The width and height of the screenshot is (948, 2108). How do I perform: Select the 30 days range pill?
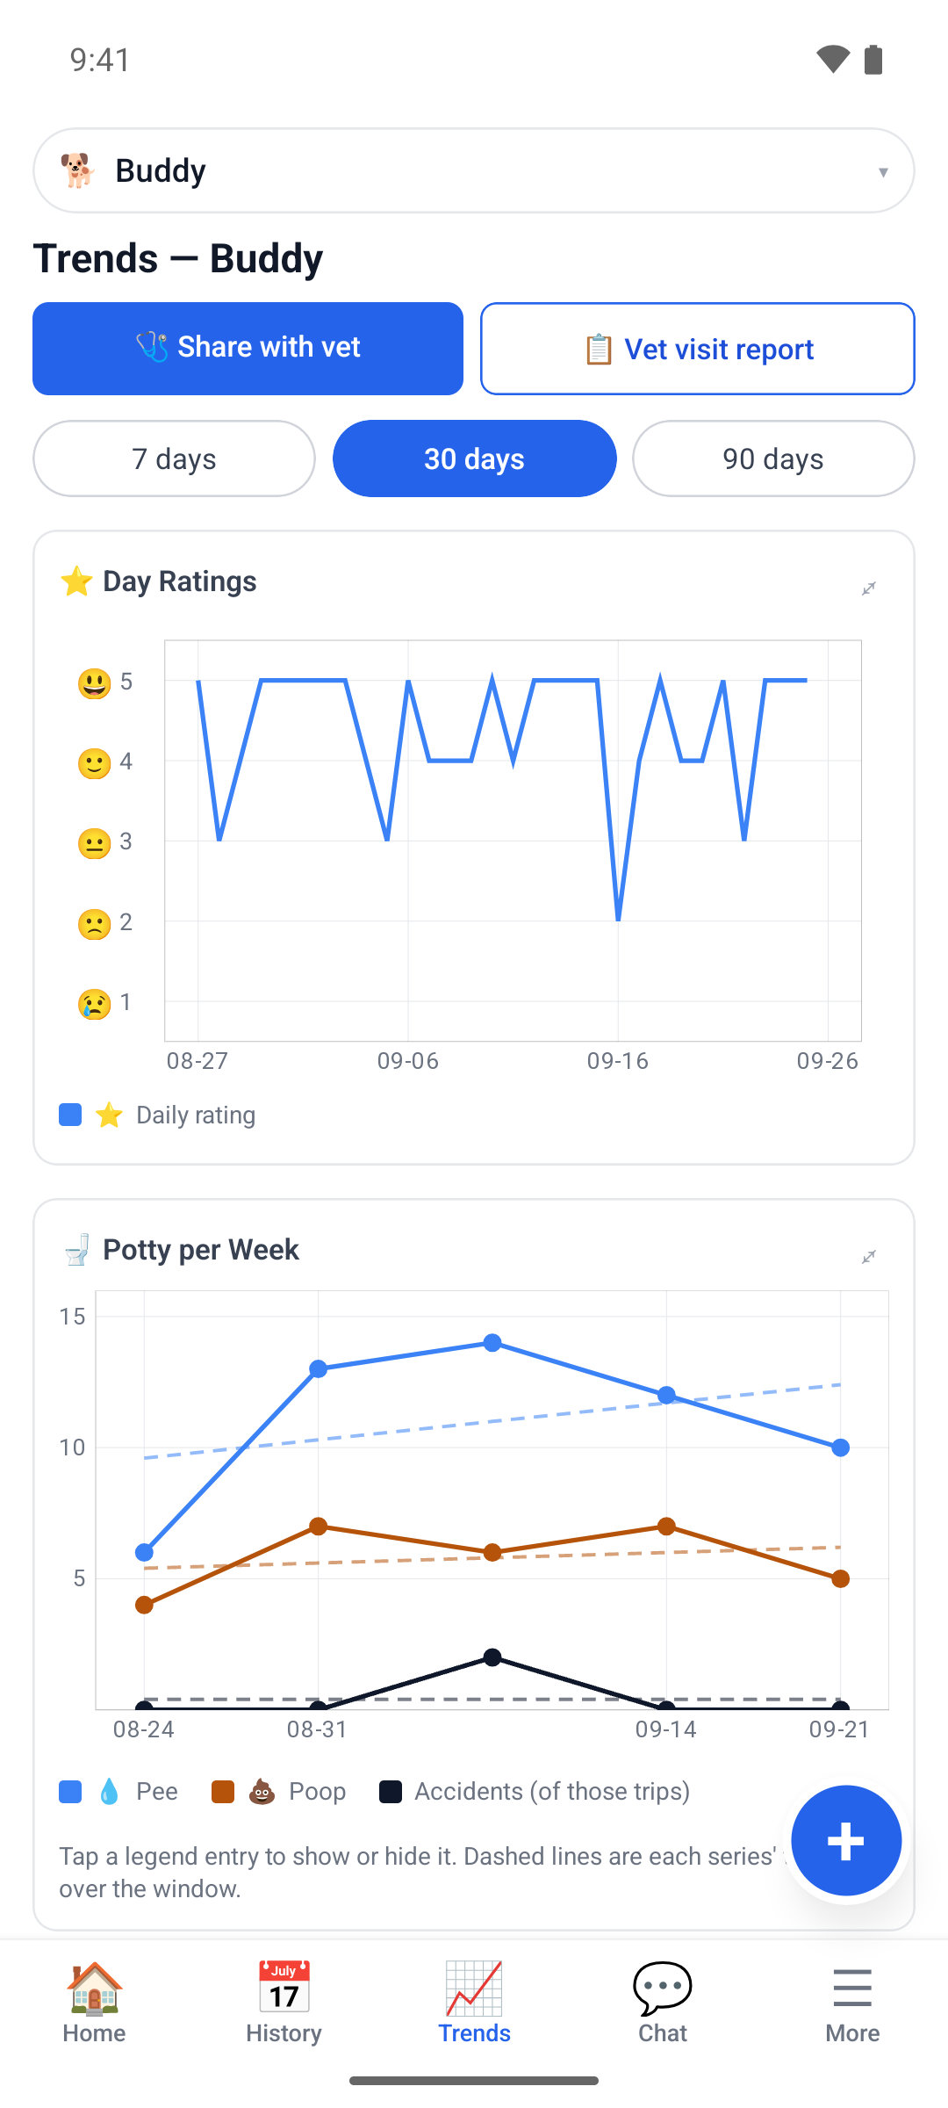pos(474,458)
